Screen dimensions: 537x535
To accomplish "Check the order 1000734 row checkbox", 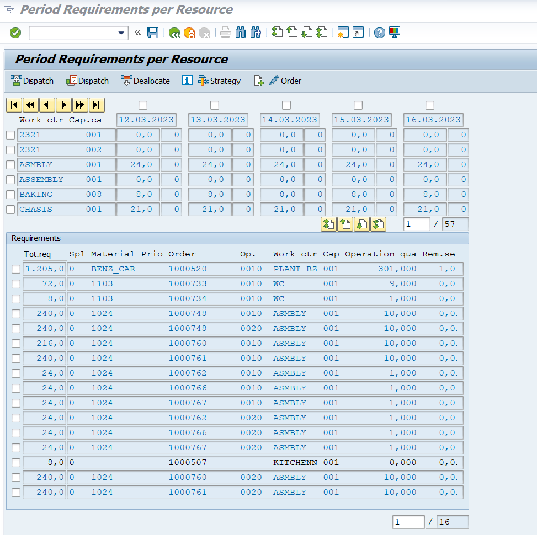I will [x=16, y=299].
